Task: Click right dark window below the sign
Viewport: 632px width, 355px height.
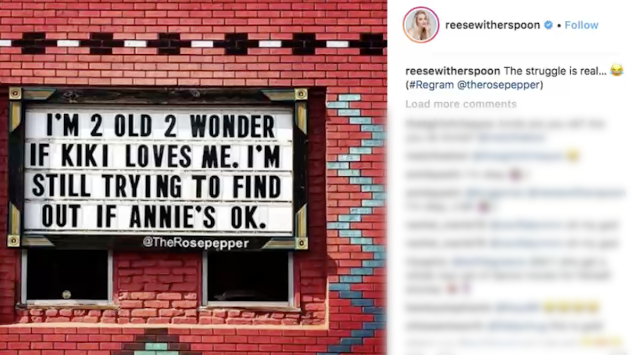Action: [x=248, y=277]
